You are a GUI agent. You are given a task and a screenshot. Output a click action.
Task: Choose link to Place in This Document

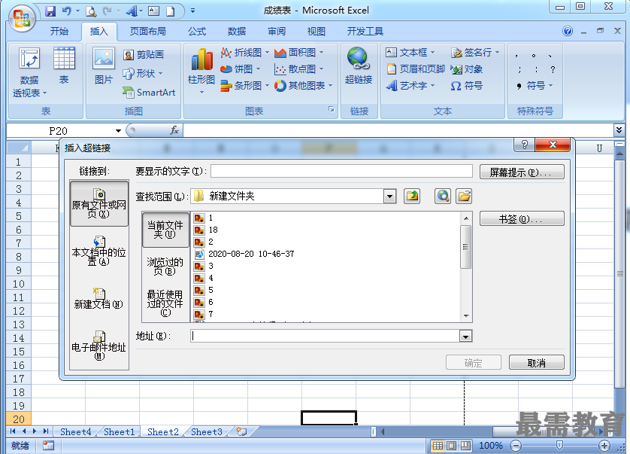coord(99,251)
